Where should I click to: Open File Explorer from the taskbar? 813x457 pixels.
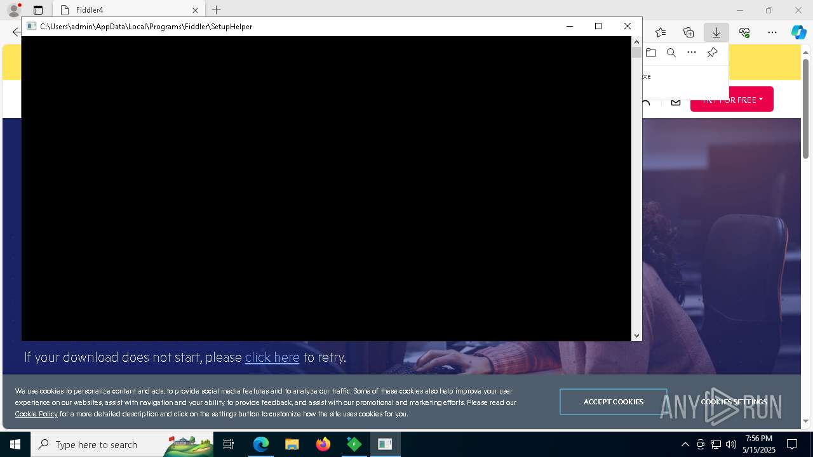(292, 444)
